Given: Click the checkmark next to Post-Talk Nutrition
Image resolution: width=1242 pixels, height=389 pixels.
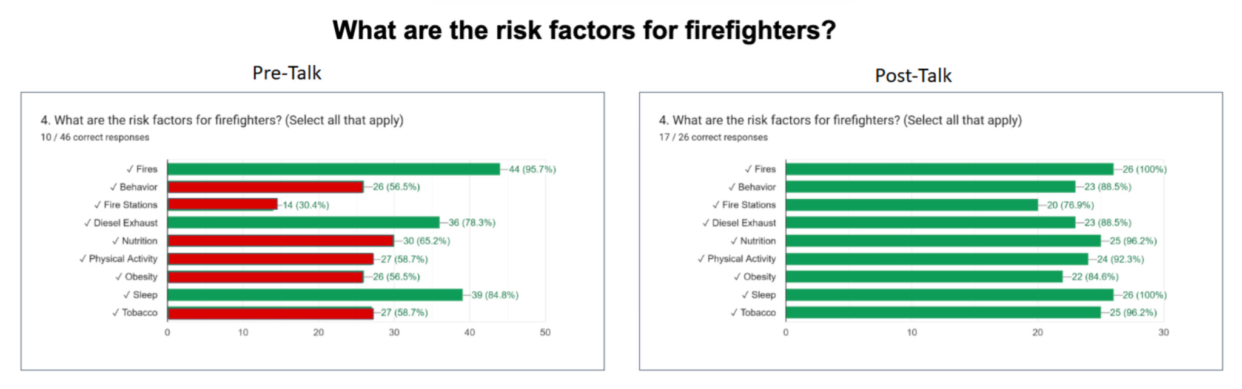Looking at the screenshot, I should click(734, 241).
